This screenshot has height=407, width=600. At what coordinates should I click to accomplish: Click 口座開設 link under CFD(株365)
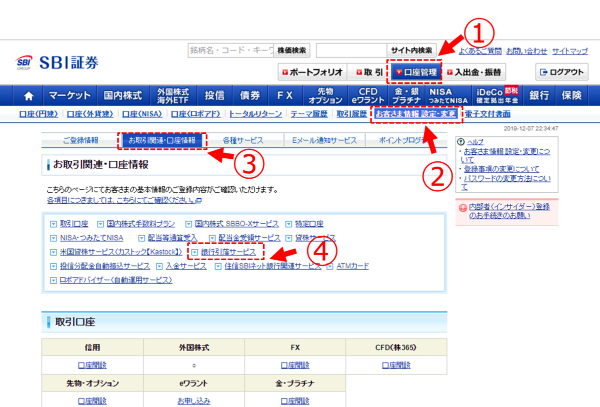point(396,365)
